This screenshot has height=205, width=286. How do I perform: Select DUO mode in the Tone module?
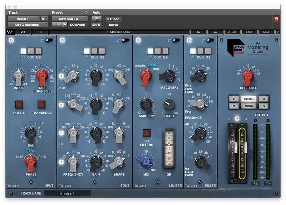pos(94,51)
